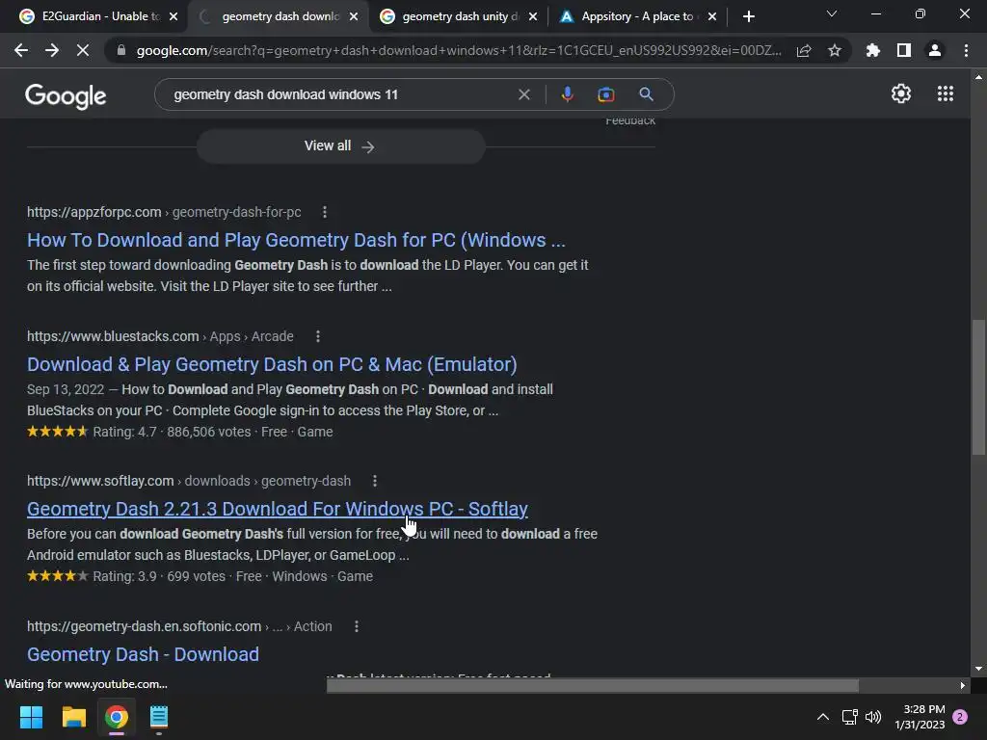This screenshot has height=740, width=987.
Task: Submit search with magnifier icon
Action: coord(646,94)
